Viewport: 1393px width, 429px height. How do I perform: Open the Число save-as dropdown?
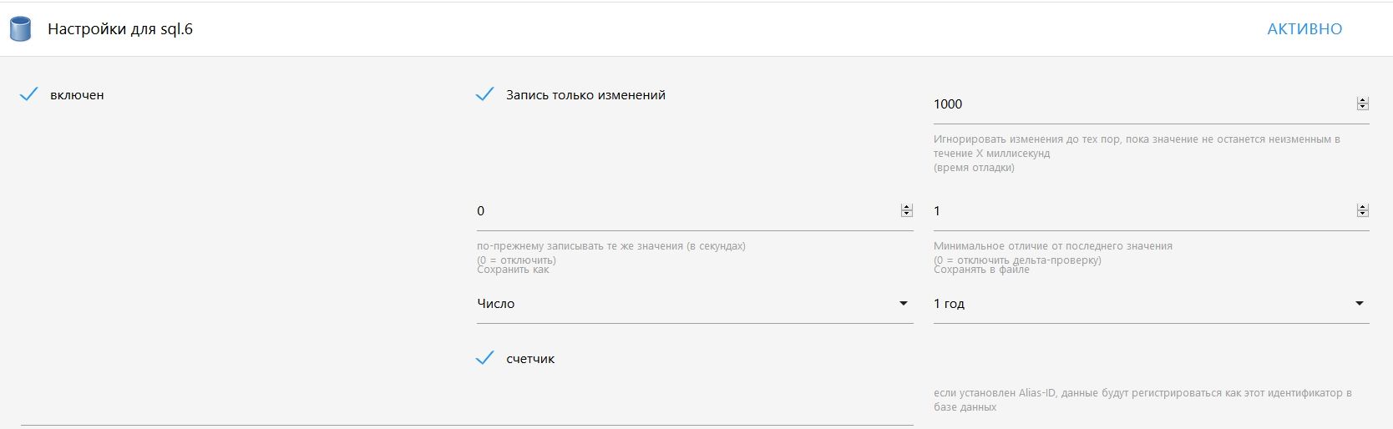pos(693,304)
